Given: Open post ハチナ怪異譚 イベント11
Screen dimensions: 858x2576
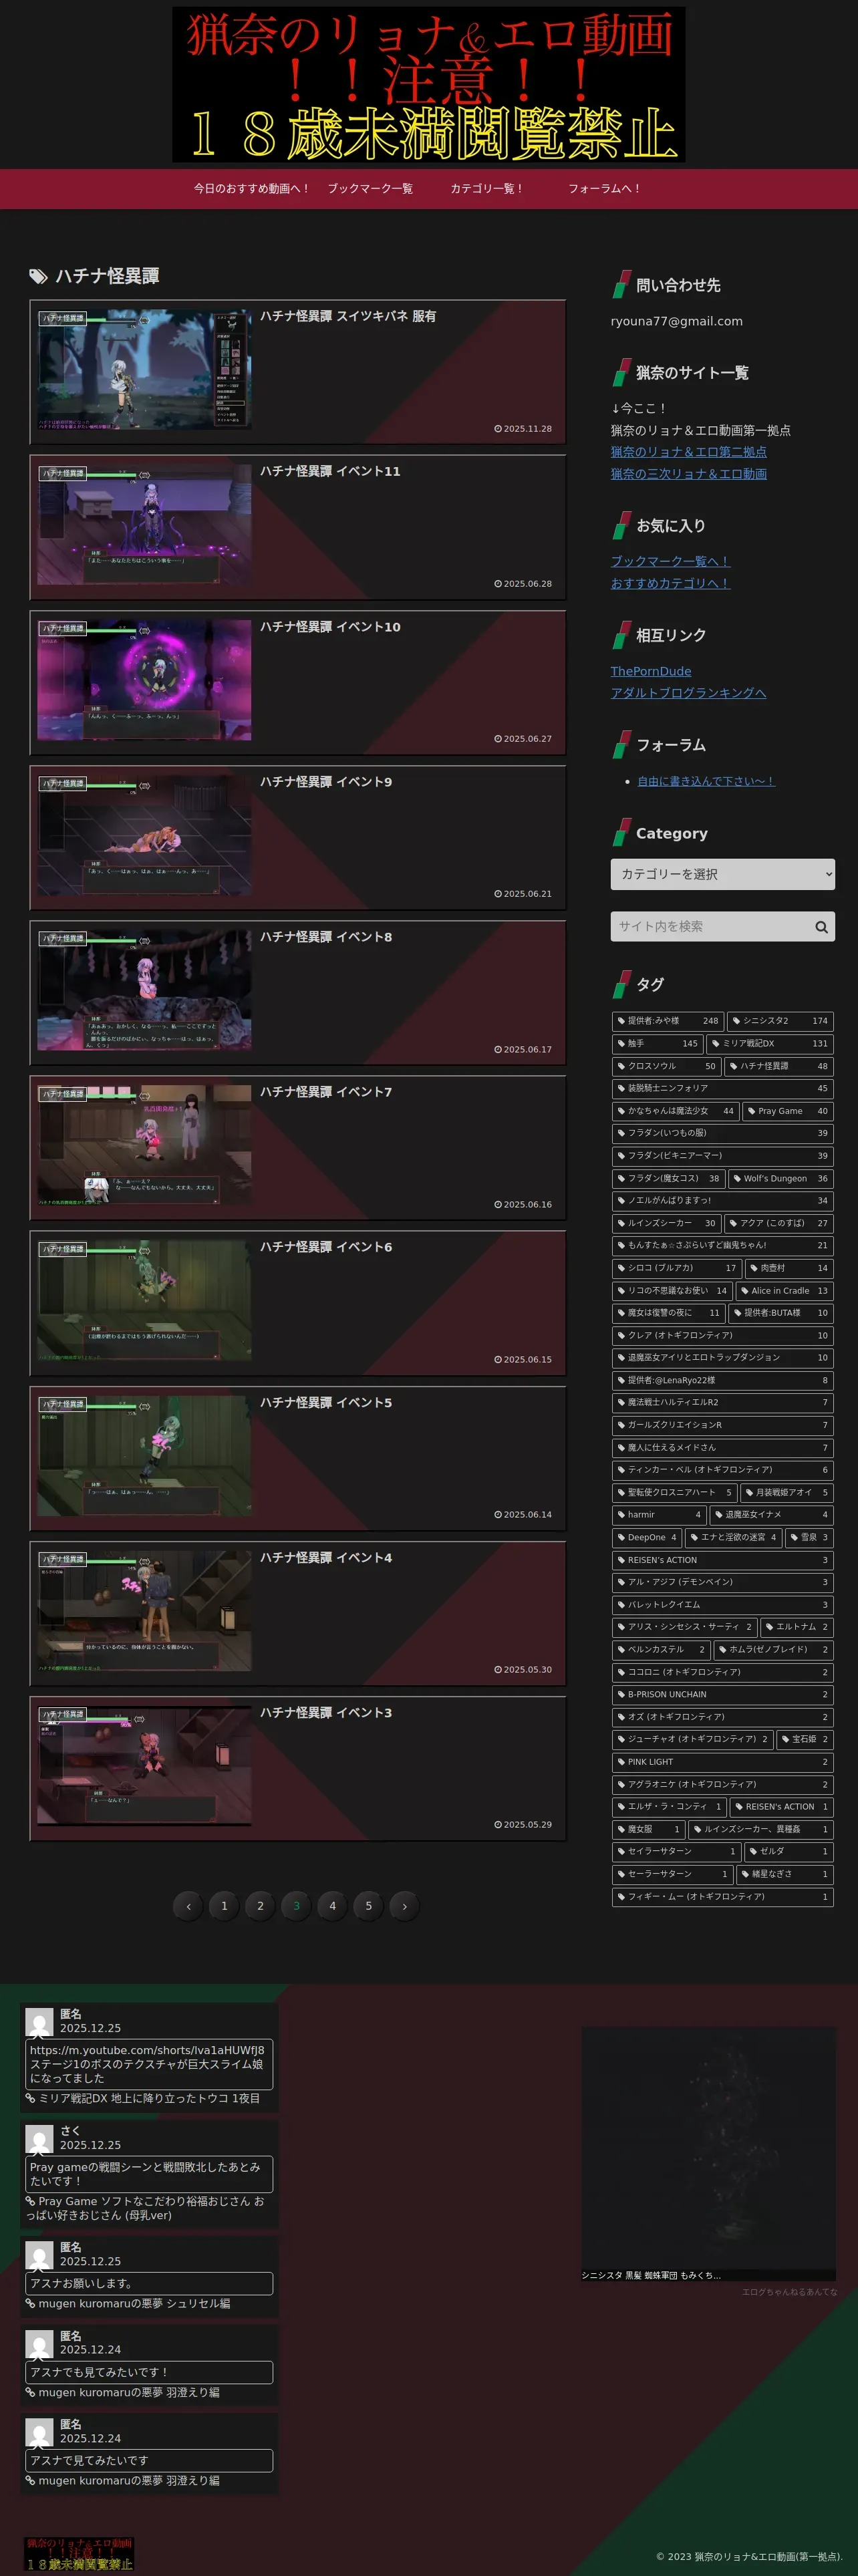Looking at the screenshot, I should (x=298, y=527).
